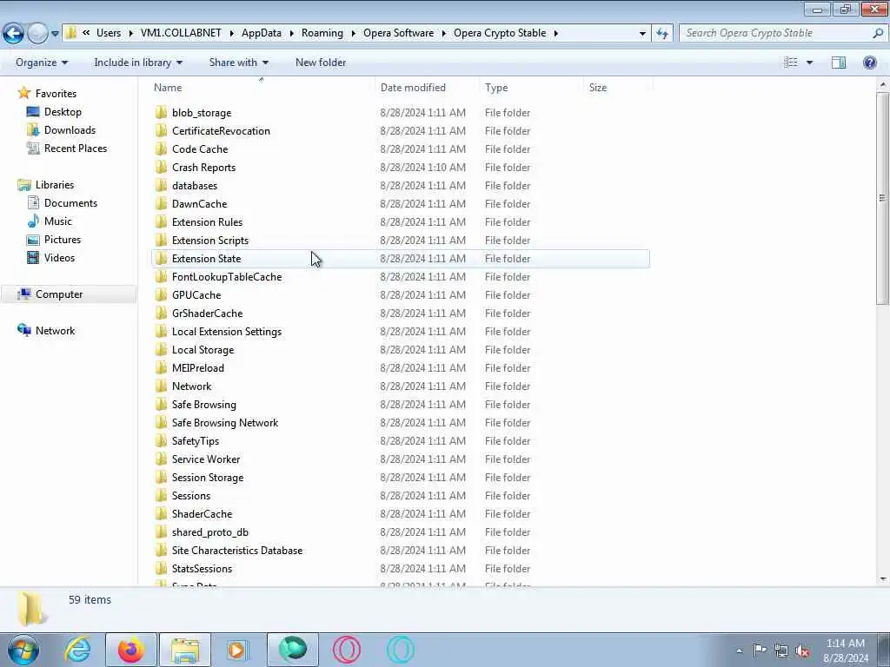
Task: Open the Include in library menu
Action: click(138, 63)
